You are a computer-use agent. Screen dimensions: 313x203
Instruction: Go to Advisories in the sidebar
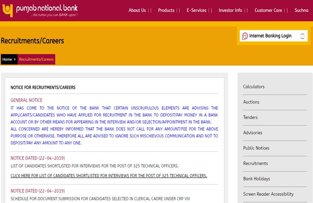[253, 133]
